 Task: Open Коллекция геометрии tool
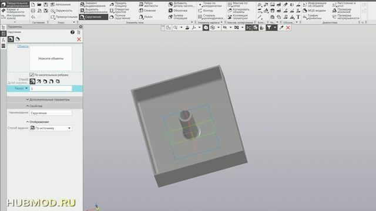(x=238, y=17)
